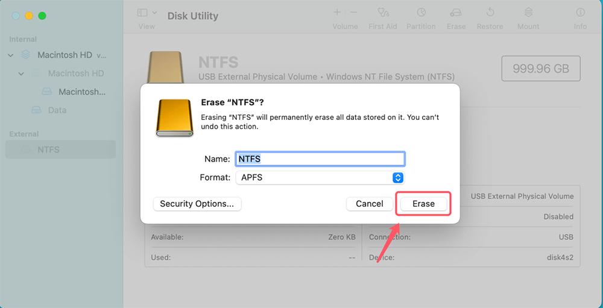Click the add Volume plus icon
Screen dimensions: 603x308
tap(337, 12)
